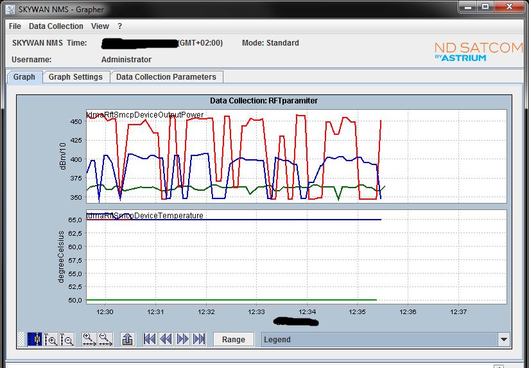Click the Range button

tap(234, 339)
